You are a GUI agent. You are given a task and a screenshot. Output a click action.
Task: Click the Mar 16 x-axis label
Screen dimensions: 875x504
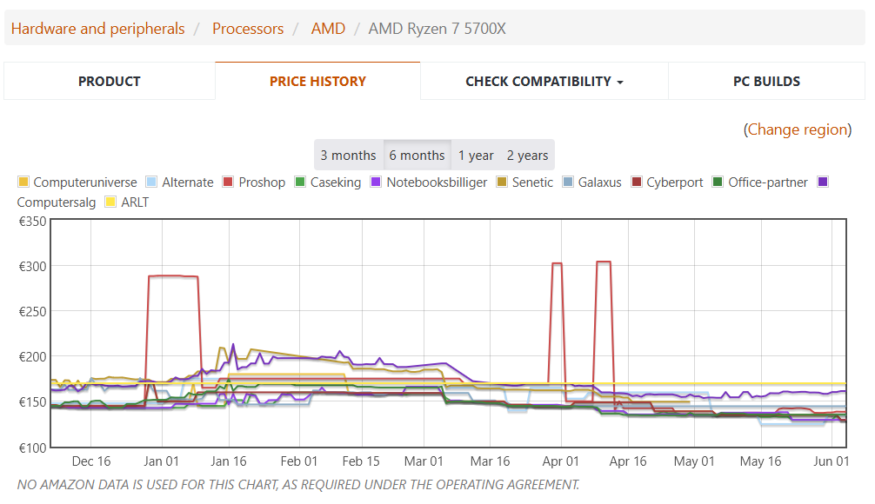[x=490, y=461]
